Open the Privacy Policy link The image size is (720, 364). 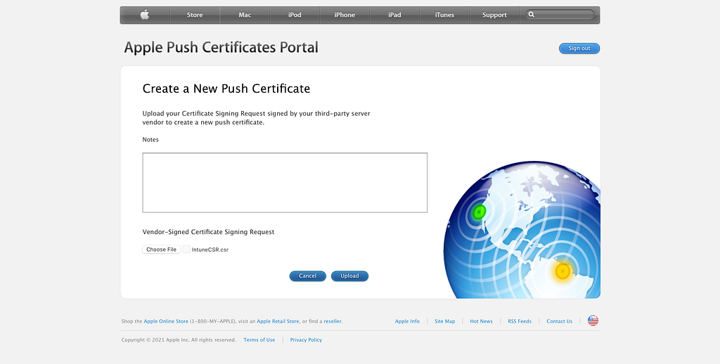click(306, 339)
